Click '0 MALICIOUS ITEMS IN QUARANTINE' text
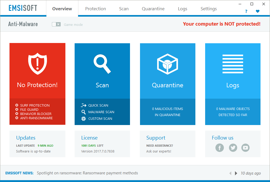Screen dimensions: 270x182 (167, 112)
